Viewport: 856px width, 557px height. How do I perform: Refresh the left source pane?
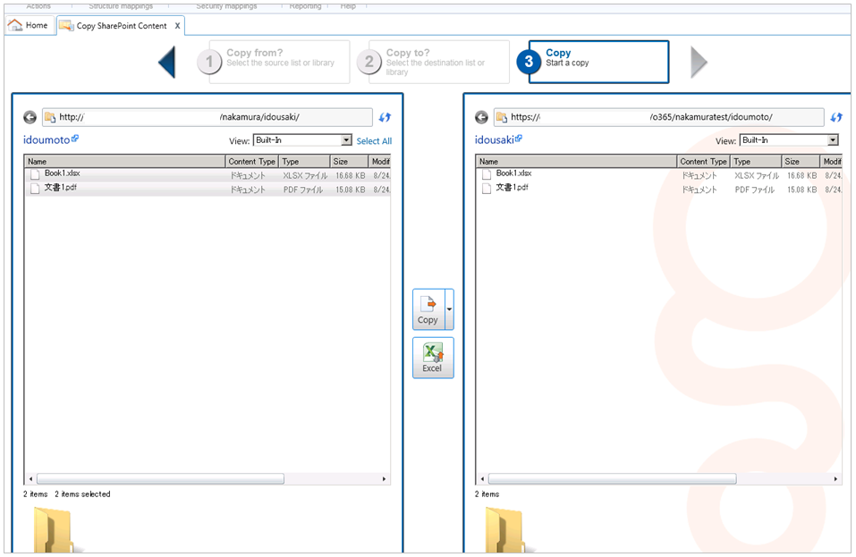coord(385,117)
